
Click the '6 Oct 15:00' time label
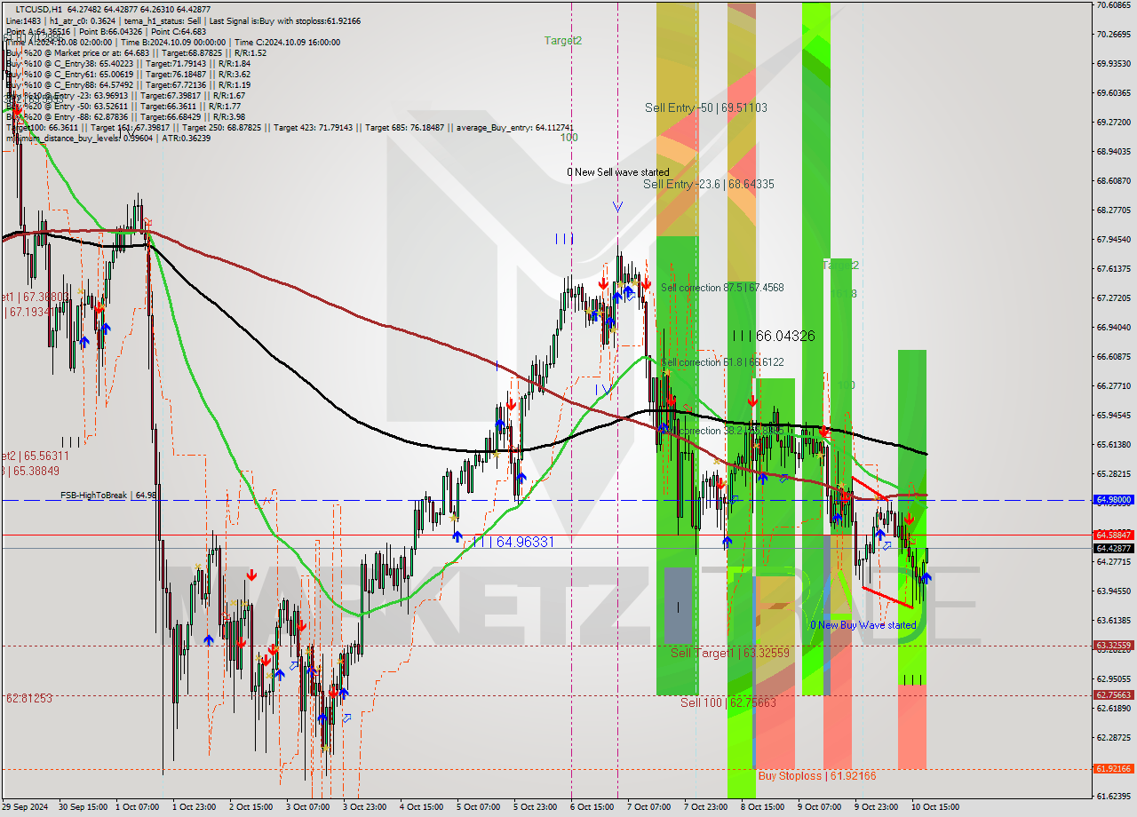(x=594, y=807)
